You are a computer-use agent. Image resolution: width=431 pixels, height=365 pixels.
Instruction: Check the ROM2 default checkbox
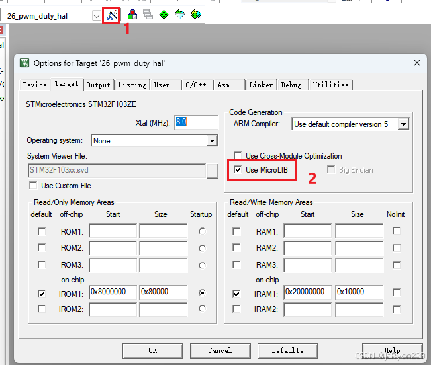pyautogui.click(x=42, y=248)
